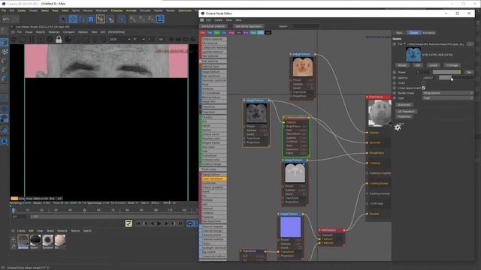
Task: Collapse the light-gray ImageTexture node
Action: click(x=283, y=160)
